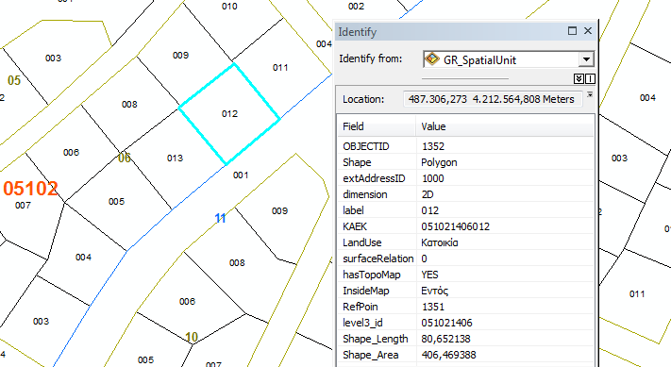The height and width of the screenshot is (367, 671).
Task: Click the olive 05 block label
Action: [x=14, y=80]
